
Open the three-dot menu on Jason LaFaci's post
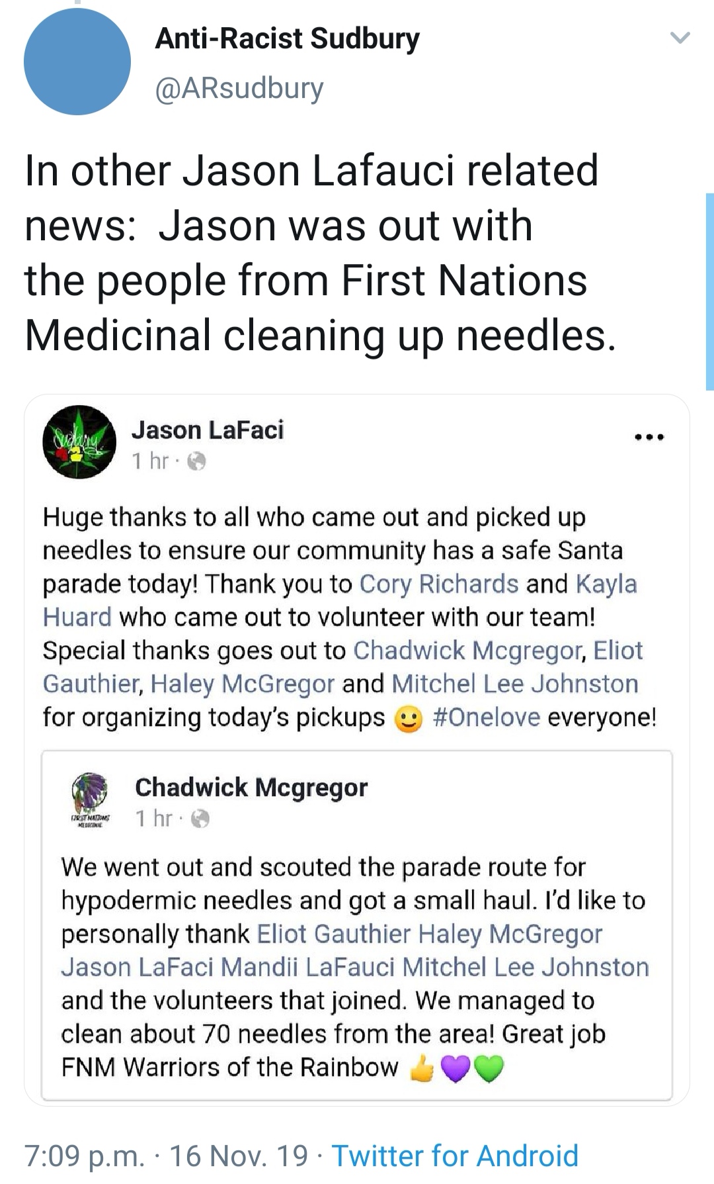649,437
